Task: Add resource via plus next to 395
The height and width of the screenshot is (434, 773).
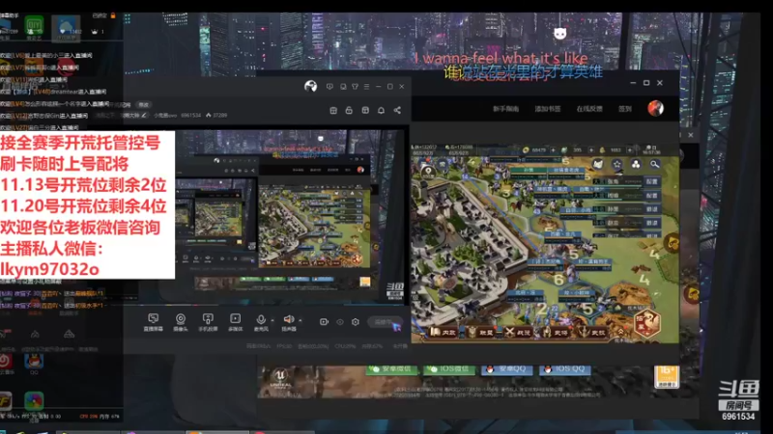Action: (x=591, y=150)
